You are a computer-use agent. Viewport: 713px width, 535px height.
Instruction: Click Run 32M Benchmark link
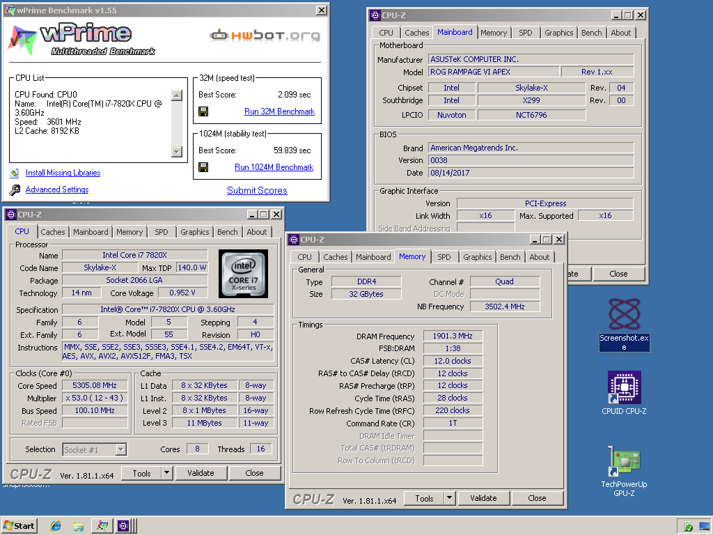[x=279, y=111]
